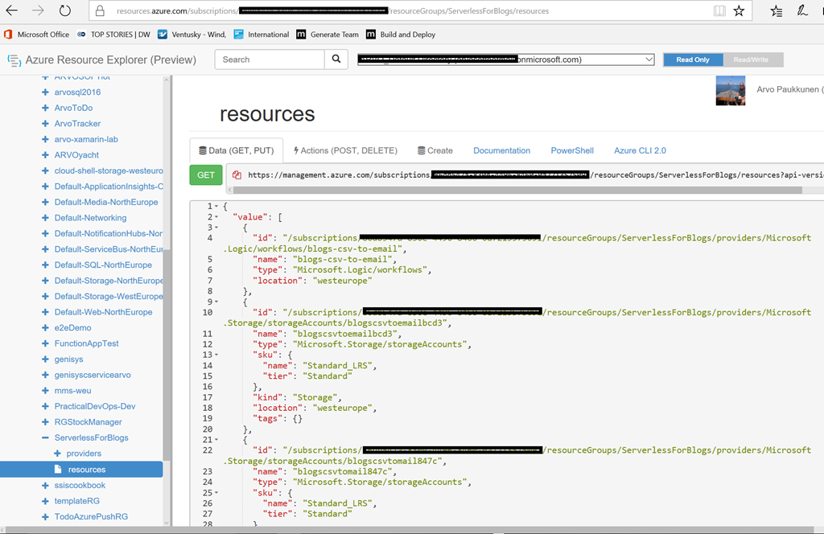Collapse the ServerlessForBlogs tree node
The height and width of the screenshot is (534, 824).
(46, 438)
